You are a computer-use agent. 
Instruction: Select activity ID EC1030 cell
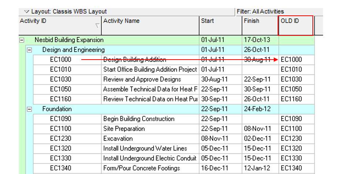67,79
